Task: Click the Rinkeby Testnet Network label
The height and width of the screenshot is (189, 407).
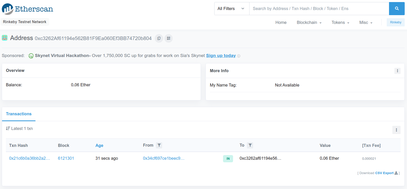Action: (25, 22)
